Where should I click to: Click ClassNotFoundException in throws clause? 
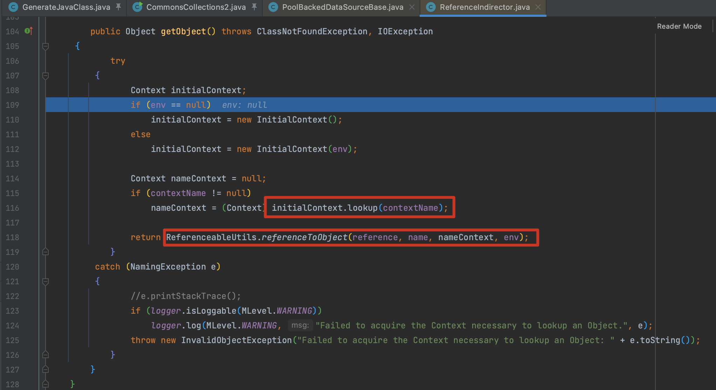[x=312, y=32]
